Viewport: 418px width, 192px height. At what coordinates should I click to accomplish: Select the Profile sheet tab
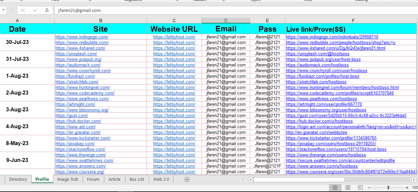pos(42,179)
